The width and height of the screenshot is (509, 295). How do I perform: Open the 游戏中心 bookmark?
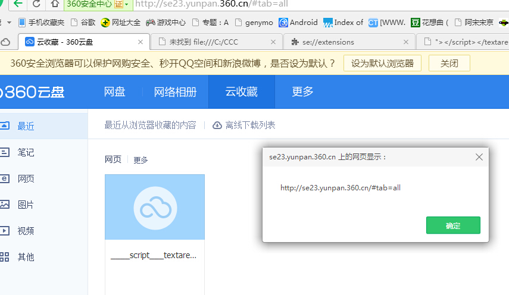165,23
